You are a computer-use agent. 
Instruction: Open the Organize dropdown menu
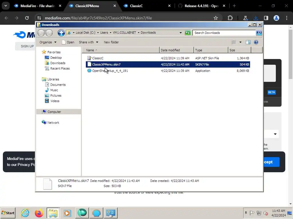[x=48, y=42]
